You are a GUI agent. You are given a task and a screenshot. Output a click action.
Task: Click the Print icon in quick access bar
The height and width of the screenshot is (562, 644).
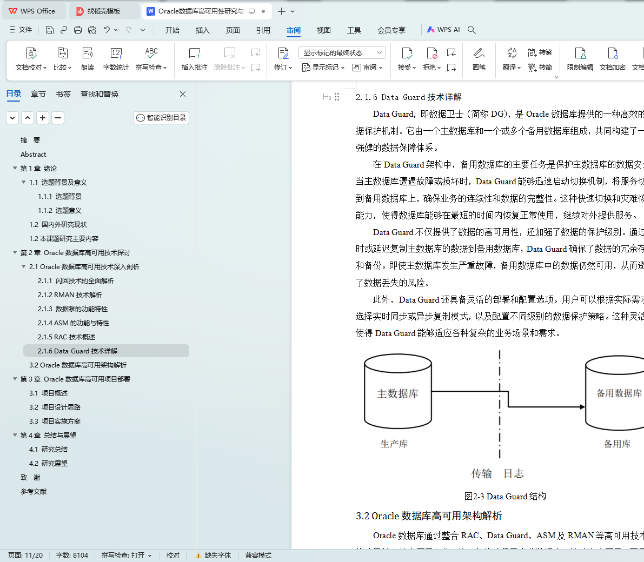click(x=78, y=30)
